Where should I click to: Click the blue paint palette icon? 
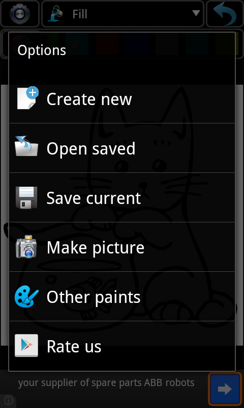(26, 296)
